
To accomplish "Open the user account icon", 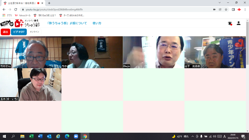I will pos(238,23).
